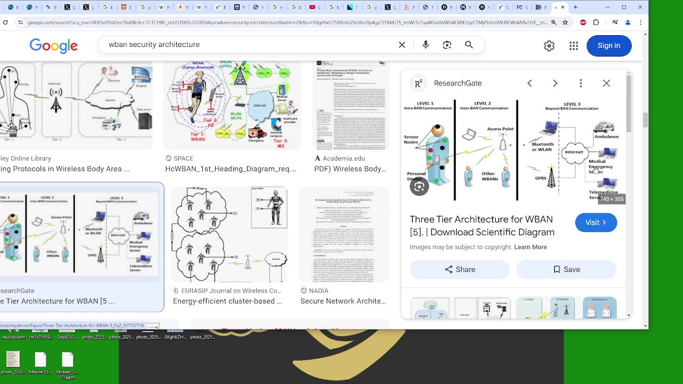Close the current active browser tab
The width and height of the screenshot is (683, 384).
pos(562,7)
